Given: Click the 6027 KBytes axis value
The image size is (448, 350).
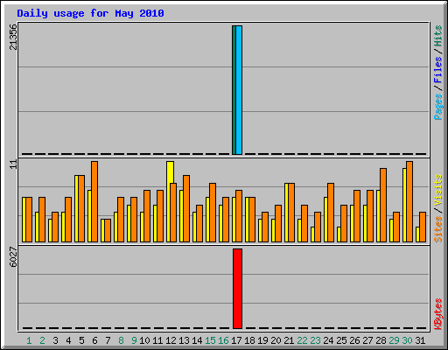Looking at the screenshot, I should [13, 257].
